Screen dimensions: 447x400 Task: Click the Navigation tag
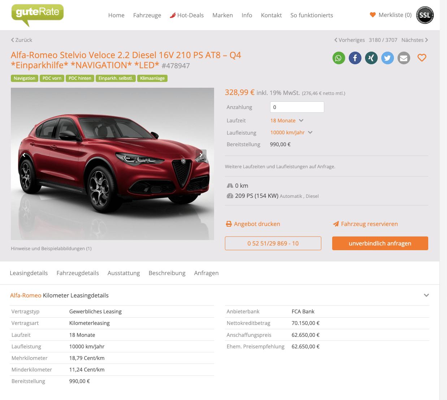[x=25, y=78]
